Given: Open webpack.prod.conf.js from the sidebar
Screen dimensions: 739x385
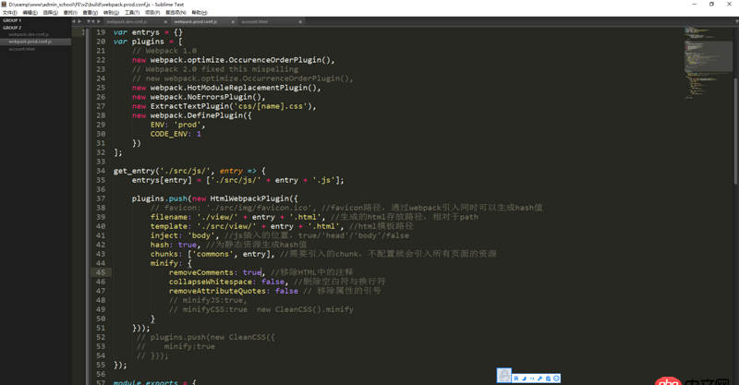Looking at the screenshot, I should coord(30,42).
